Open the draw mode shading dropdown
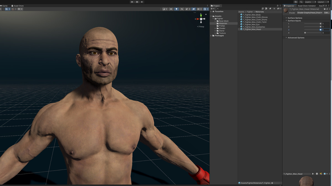Viewport: 332px width, 186px height. coord(165,9)
